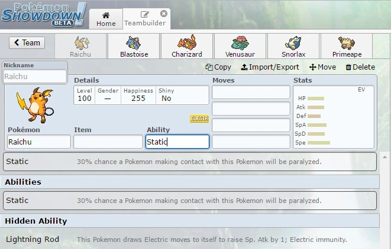
Task: Copy this Pokémon set
Action: point(218,67)
